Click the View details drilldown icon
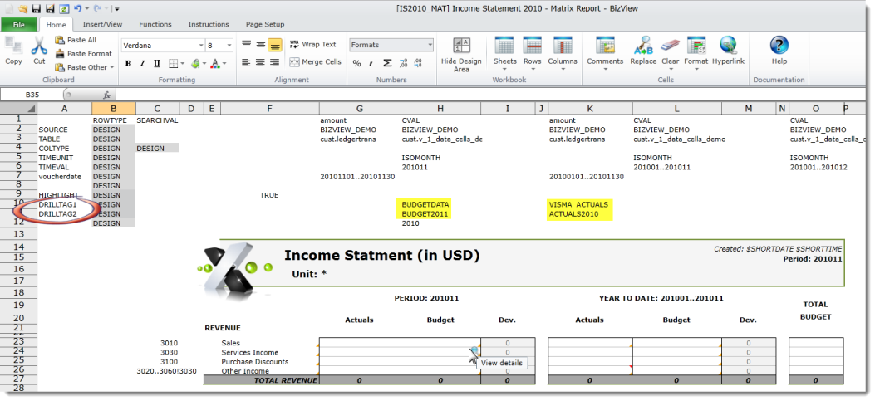This screenshot has width=875, height=401. (474, 352)
